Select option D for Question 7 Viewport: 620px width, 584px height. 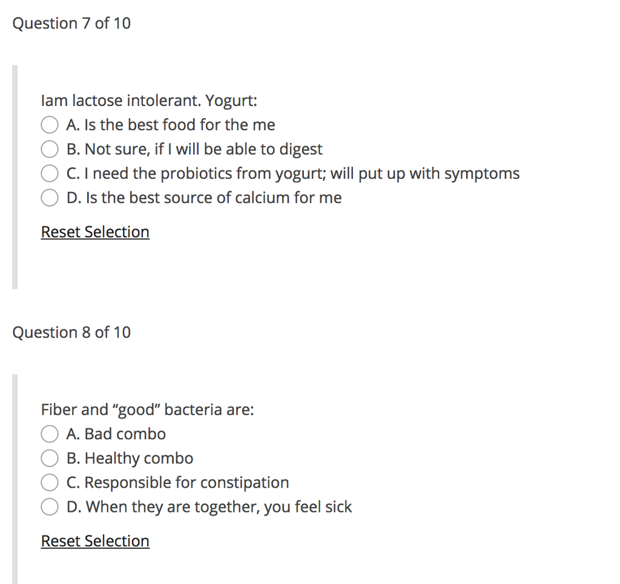point(50,197)
